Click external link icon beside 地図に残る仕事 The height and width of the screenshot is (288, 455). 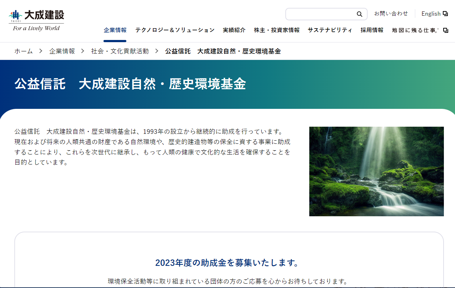point(446,30)
